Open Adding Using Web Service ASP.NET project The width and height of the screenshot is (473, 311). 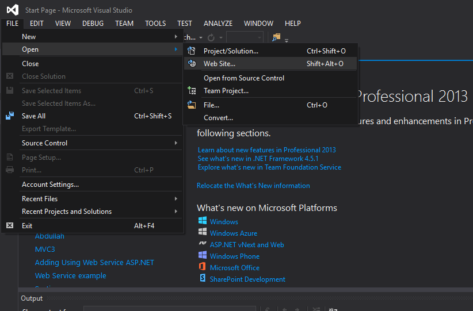[94, 262]
